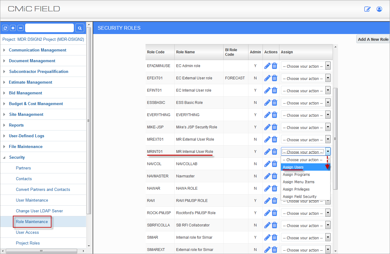The image size is (390, 254).
Task: Delete the EVERYTHING role
Action: [x=275, y=115]
